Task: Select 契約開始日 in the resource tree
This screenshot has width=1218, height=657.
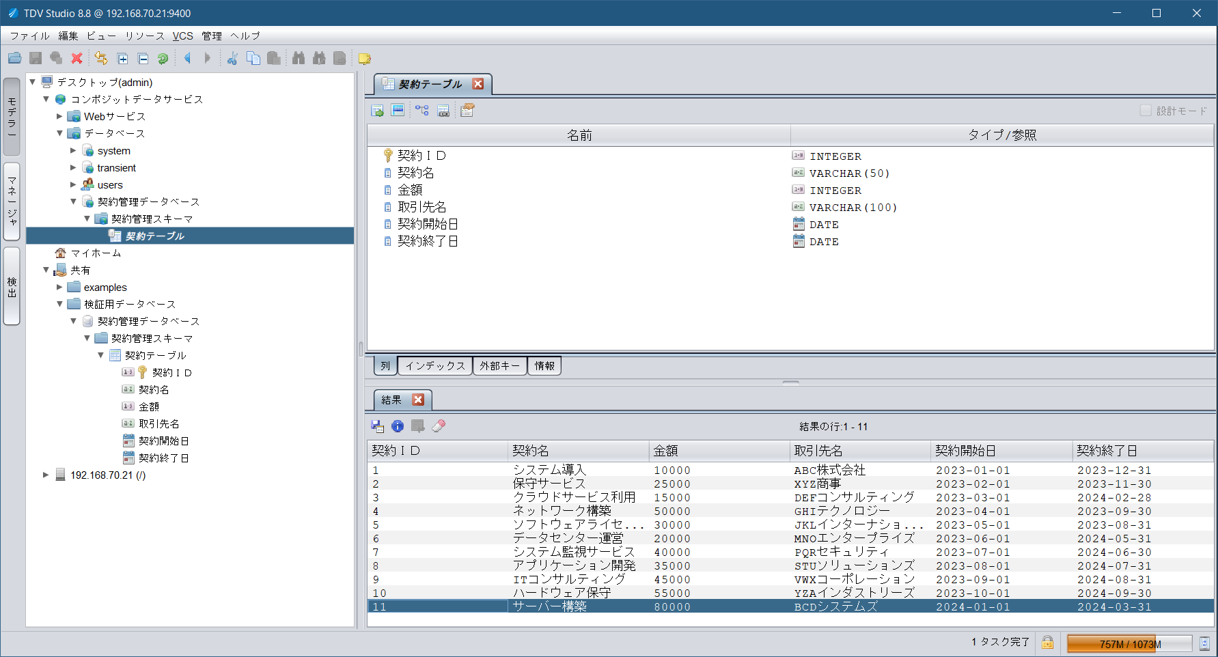Action: pyautogui.click(x=164, y=441)
